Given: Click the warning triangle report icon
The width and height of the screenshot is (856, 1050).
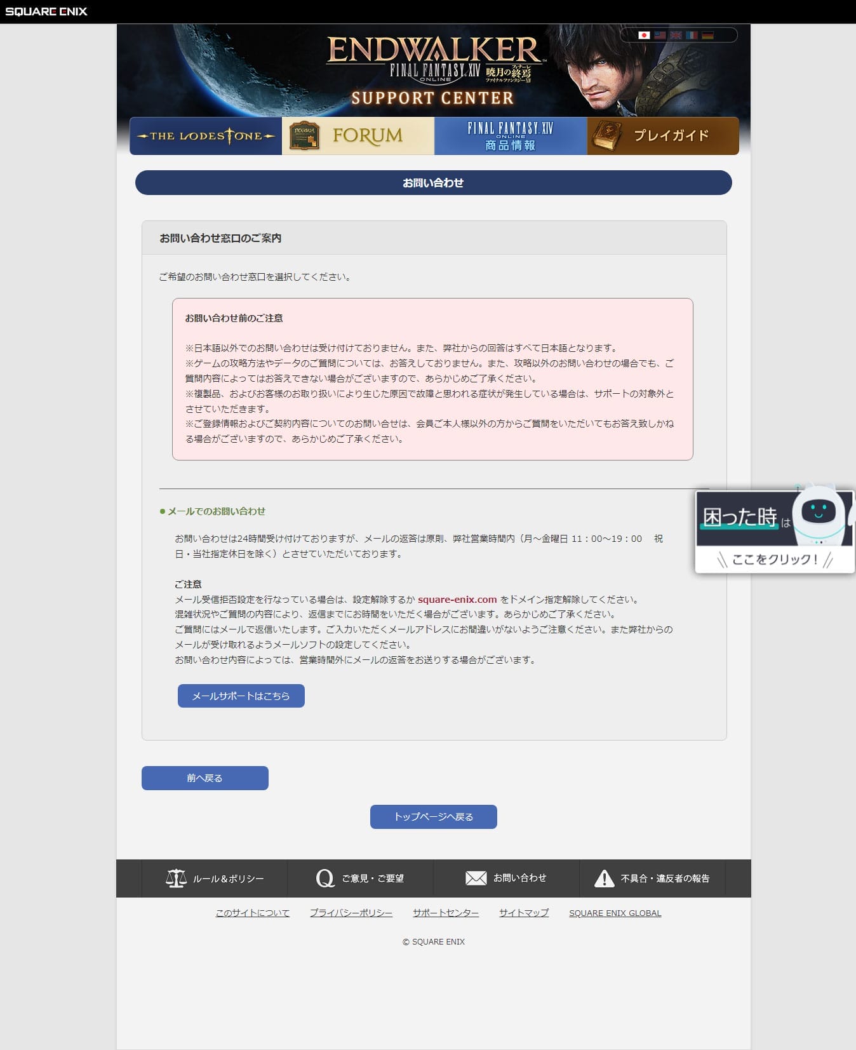Looking at the screenshot, I should click(604, 878).
